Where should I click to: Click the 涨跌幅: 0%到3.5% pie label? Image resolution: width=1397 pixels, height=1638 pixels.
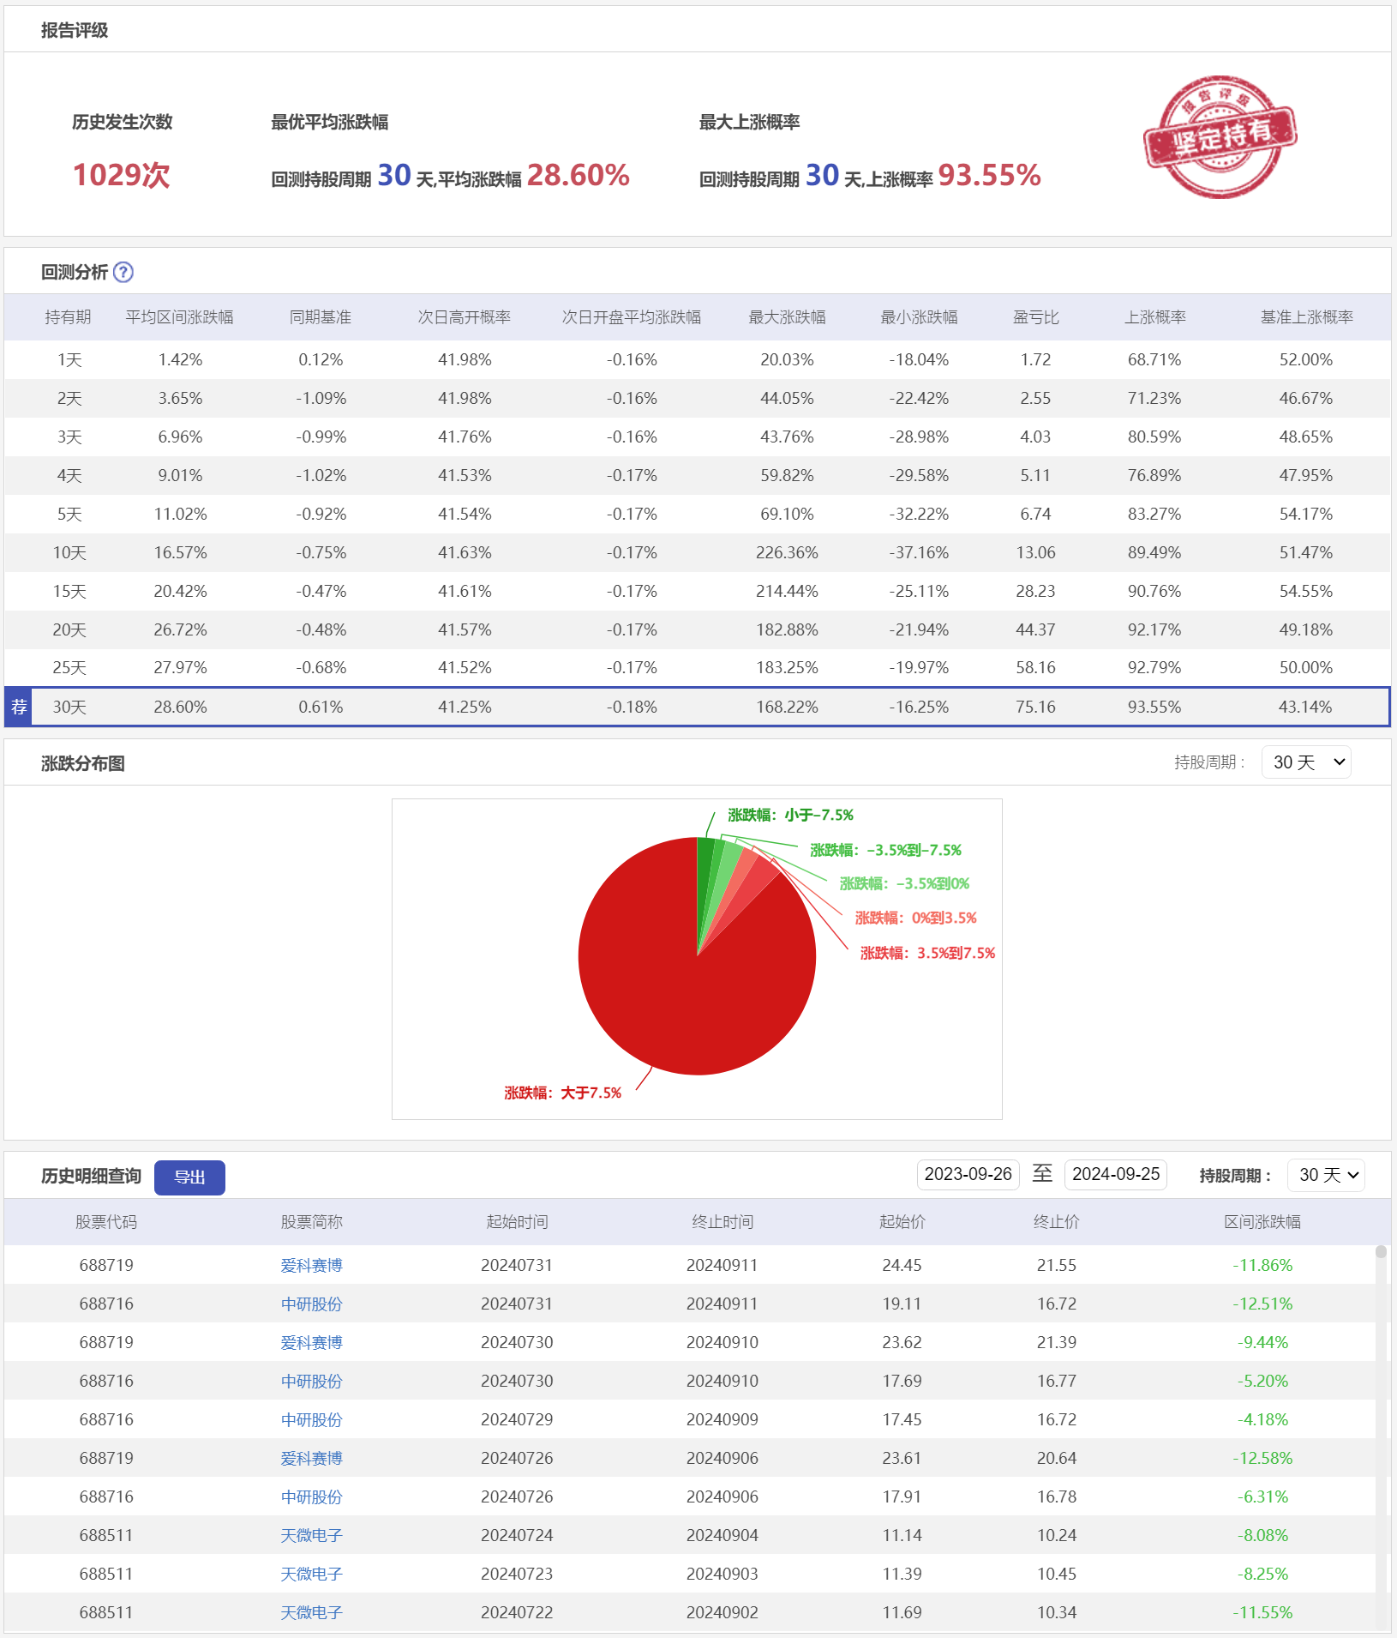click(915, 918)
